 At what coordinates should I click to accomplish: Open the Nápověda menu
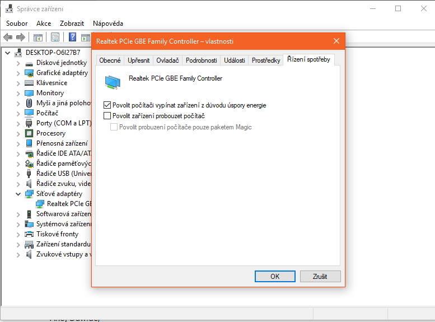pyautogui.click(x=108, y=24)
